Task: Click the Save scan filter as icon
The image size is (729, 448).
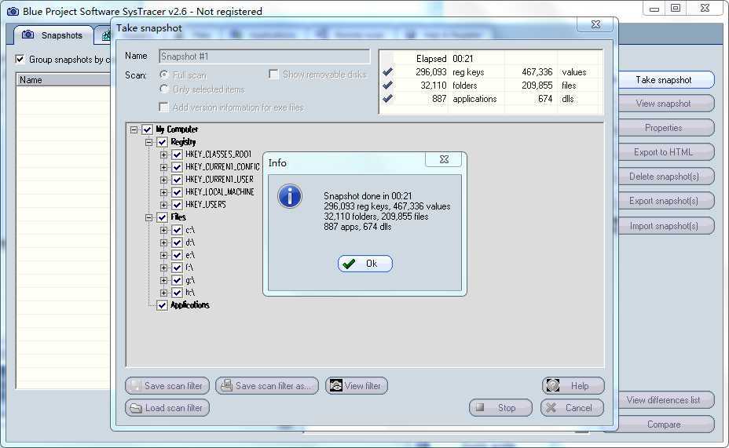Action: pos(226,386)
